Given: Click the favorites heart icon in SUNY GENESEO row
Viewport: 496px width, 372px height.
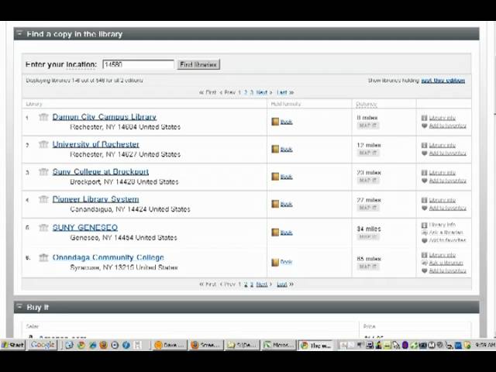Looking at the screenshot, I should [425, 240].
